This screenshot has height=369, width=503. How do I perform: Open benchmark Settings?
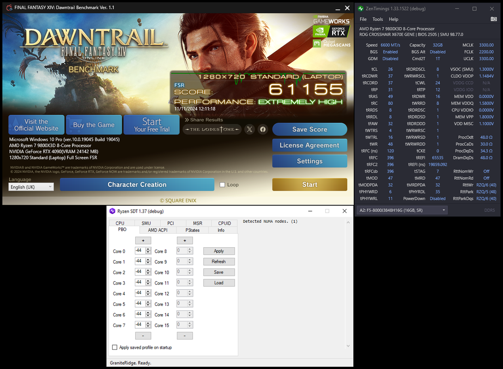pyautogui.click(x=309, y=161)
